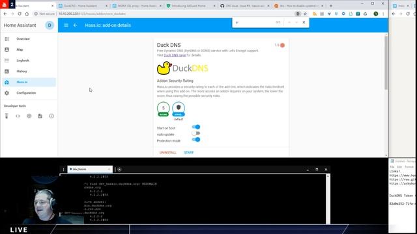Open Notepad File menu
Image resolution: width=417 pixels, height=234 pixels.
pyautogui.click(x=392, y=167)
